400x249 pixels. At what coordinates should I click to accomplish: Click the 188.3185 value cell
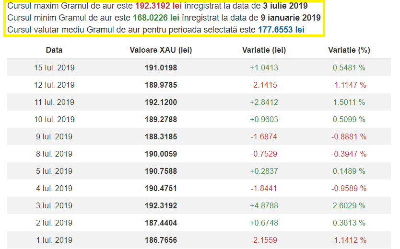coord(161,136)
